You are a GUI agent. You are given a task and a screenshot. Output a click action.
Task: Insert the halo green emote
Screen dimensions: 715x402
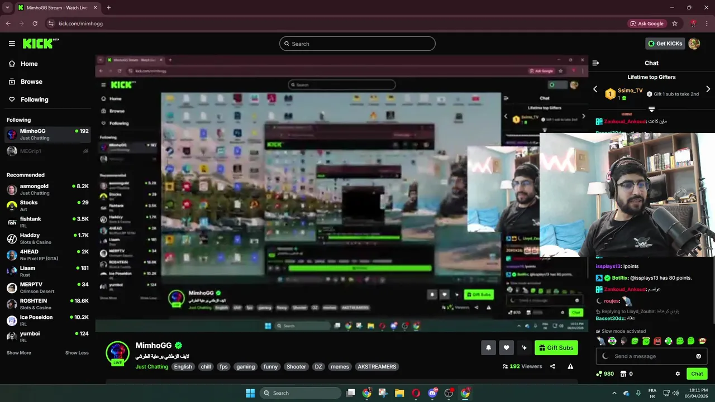pyautogui.click(x=646, y=341)
